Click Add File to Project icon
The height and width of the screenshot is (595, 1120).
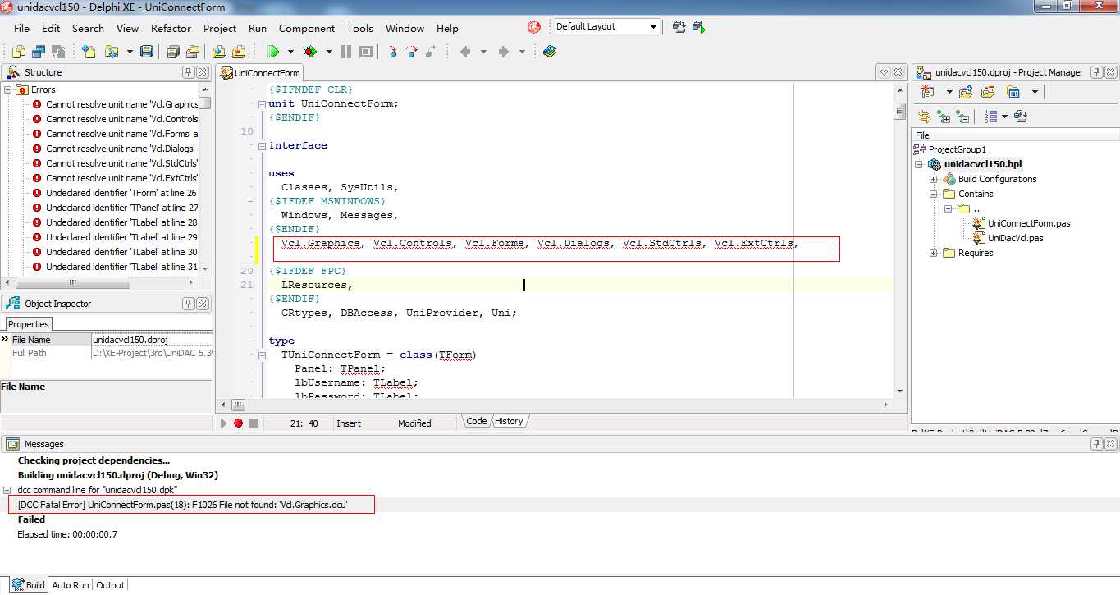pos(219,52)
